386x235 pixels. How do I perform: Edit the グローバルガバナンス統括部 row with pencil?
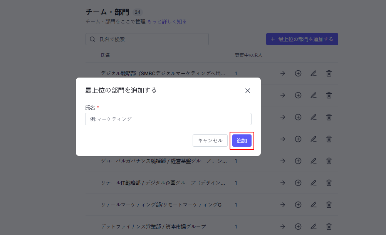pos(313,161)
